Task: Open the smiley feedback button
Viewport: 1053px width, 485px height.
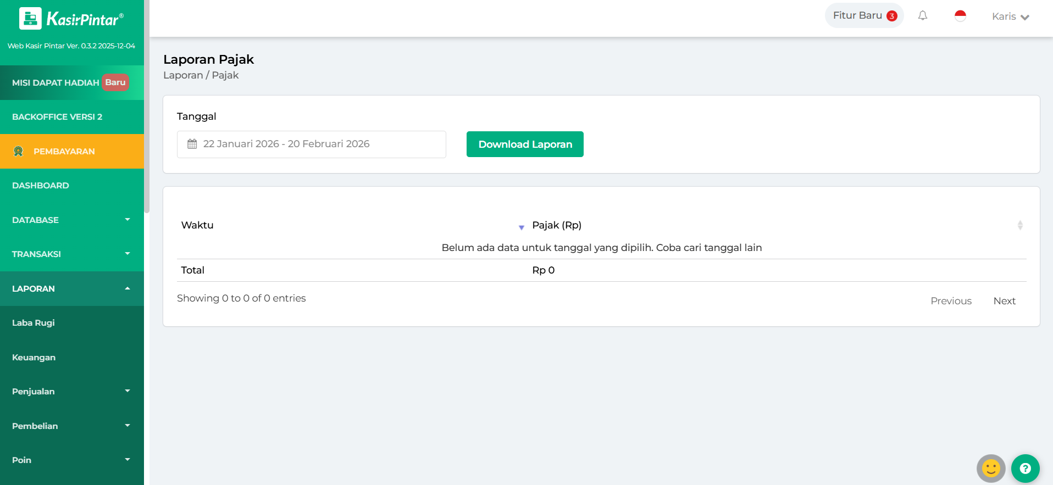Action: pyautogui.click(x=990, y=469)
